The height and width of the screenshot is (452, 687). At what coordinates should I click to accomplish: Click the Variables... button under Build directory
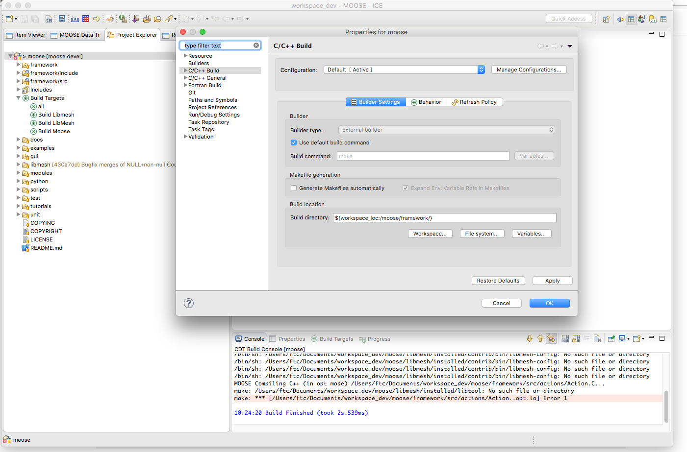click(532, 234)
